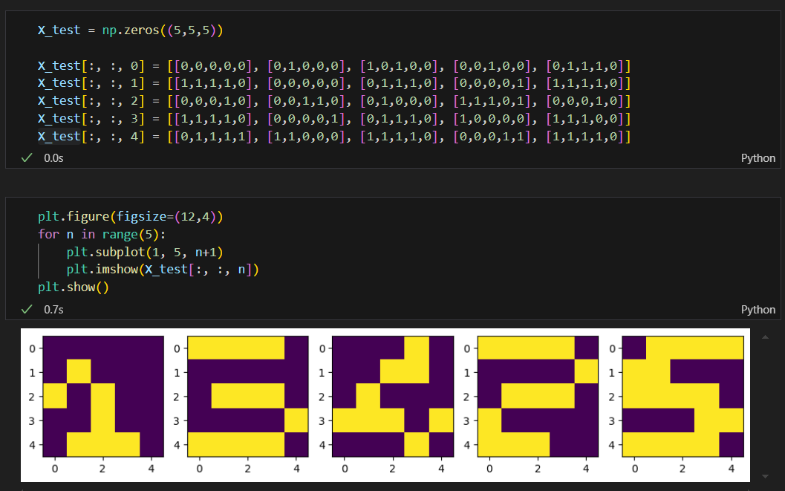Viewport: 785px width, 491px height.
Task: Place cursor on plt.imshow line
Action: (163, 270)
